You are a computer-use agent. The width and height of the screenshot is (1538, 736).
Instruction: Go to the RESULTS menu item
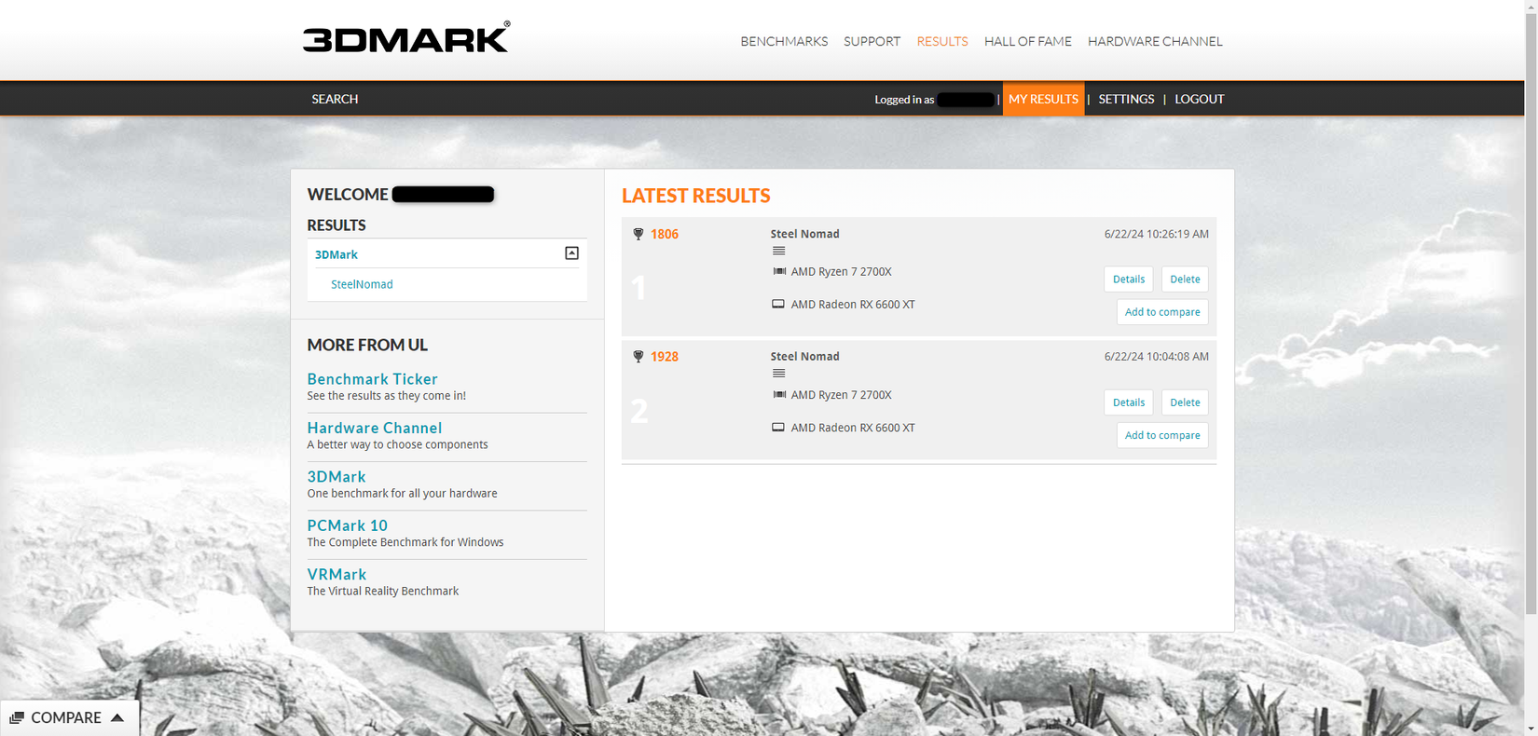[x=942, y=41]
